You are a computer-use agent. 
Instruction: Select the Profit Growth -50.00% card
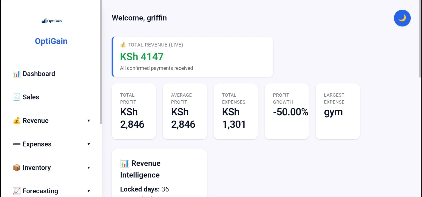[x=286, y=111]
